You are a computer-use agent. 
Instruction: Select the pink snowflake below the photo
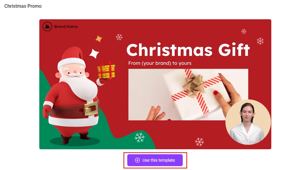pos(199,142)
